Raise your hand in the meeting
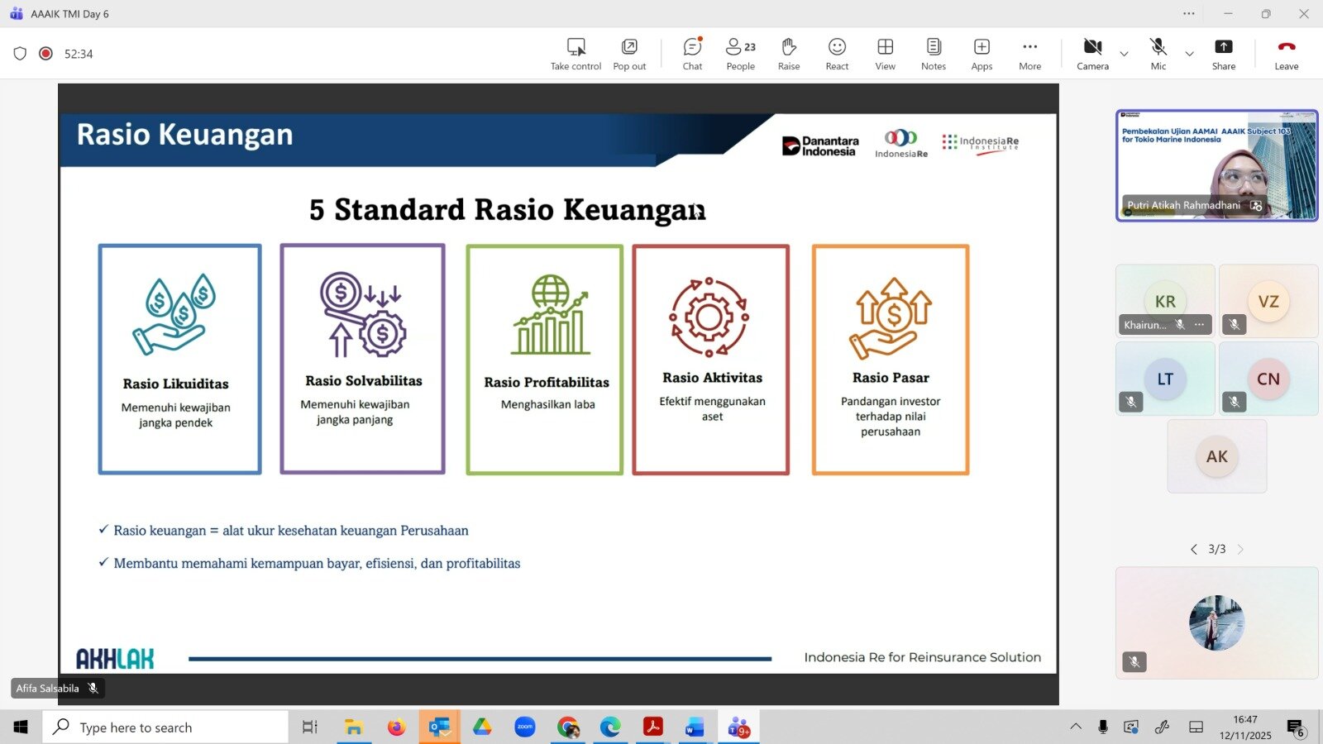Viewport: 1323px width, 744px height. (x=788, y=54)
